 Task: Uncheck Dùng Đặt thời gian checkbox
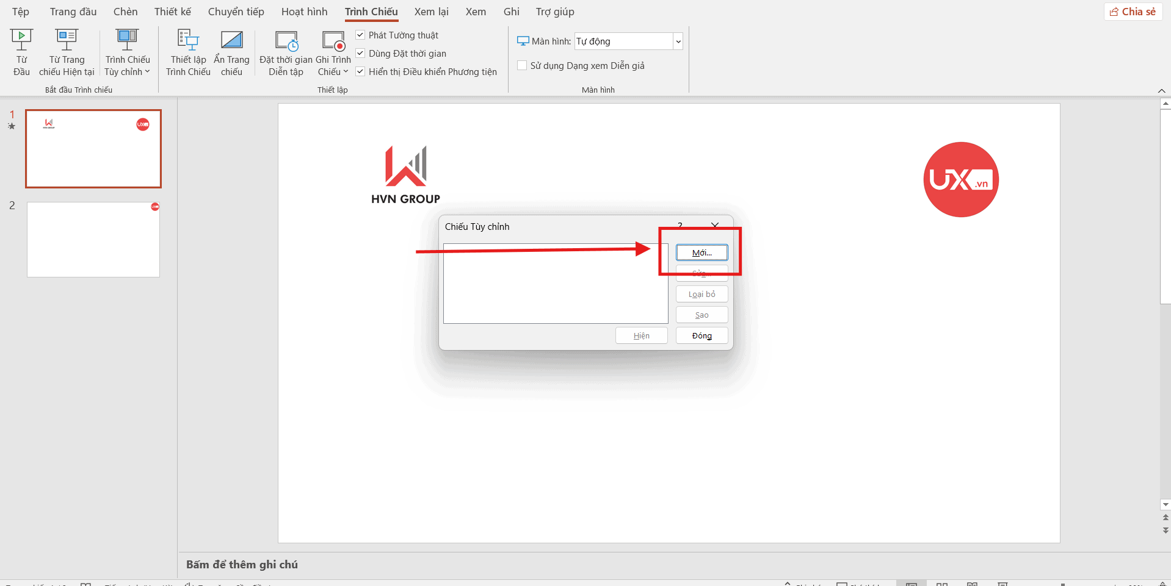[x=361, y=54]
